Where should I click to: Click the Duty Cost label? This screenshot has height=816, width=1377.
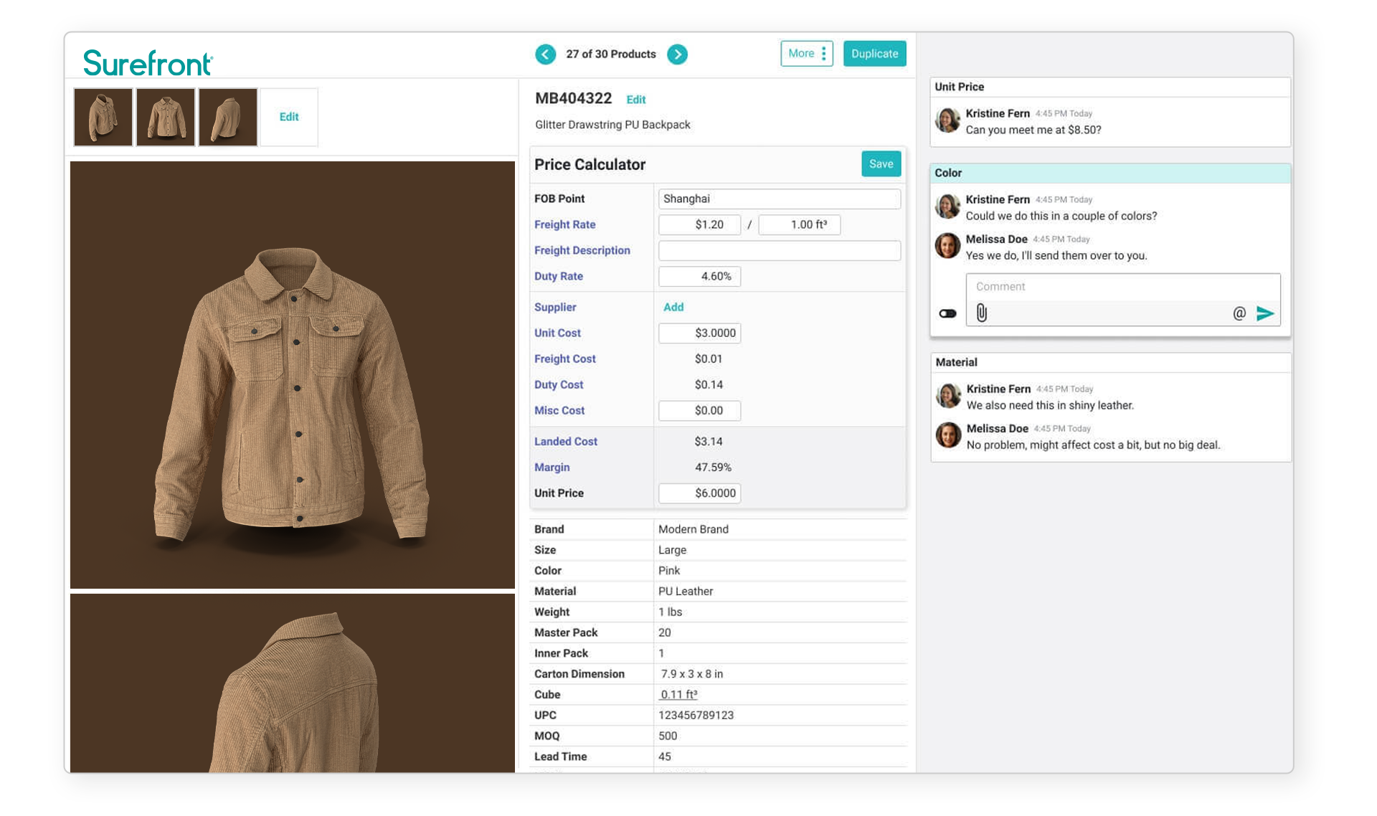click(559, 384)
